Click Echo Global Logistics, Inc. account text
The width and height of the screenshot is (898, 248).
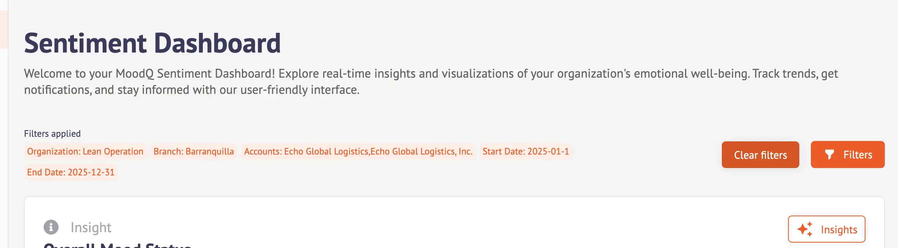click(x=421, y=151)
